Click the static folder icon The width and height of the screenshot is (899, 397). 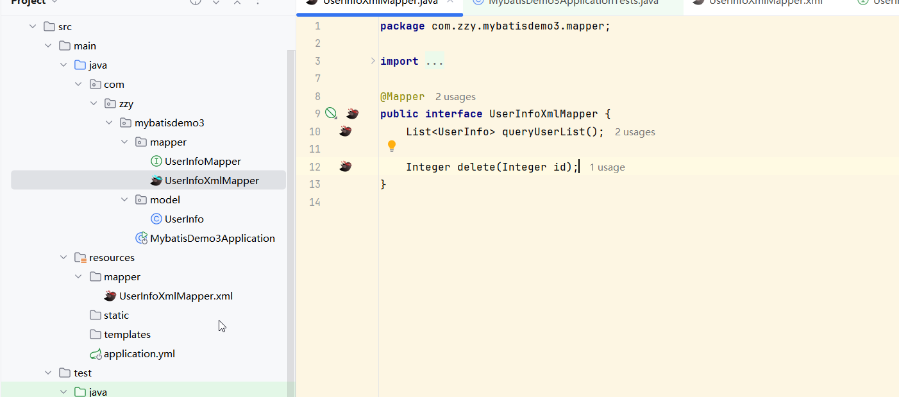[x=96, y=315]
